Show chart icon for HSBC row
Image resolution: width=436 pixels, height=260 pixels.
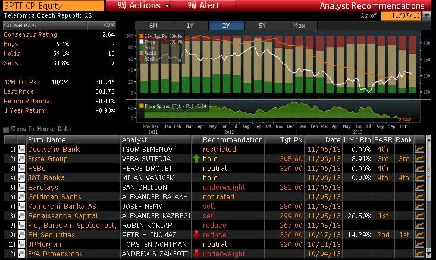coord(419,168)
